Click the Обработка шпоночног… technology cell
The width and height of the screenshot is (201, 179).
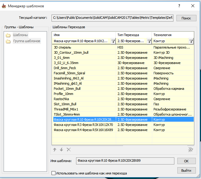(x=173, y=114)
